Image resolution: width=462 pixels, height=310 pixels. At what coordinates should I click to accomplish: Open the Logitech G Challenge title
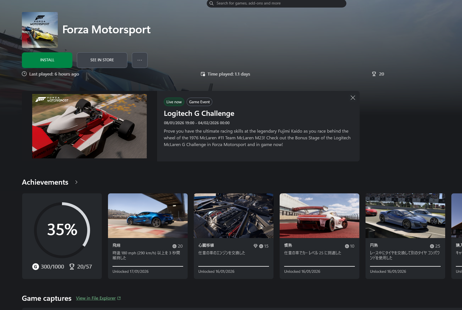199,113
